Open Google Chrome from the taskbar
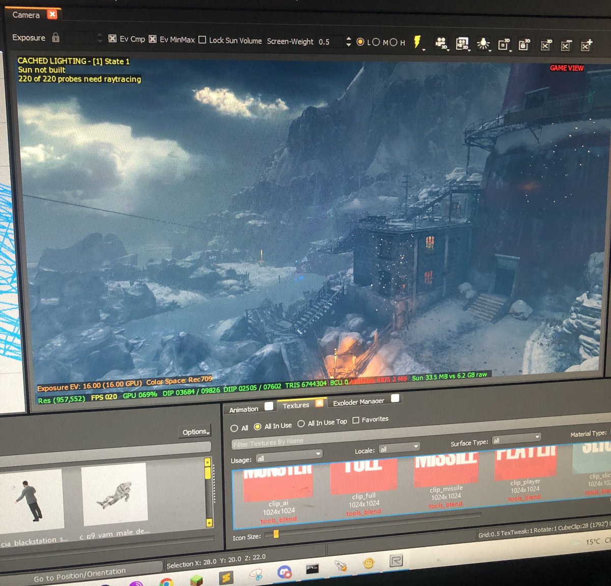611x586 pixels. click(x=166, y=582)
